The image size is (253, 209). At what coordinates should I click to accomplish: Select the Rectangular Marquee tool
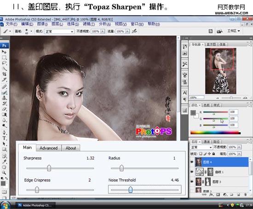(x=4, y=57)
